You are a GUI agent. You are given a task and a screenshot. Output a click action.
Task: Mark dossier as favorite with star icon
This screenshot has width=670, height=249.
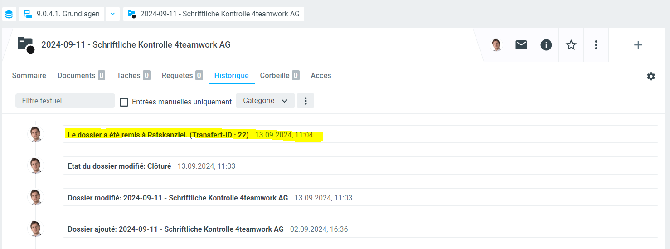tap(571, 45)
